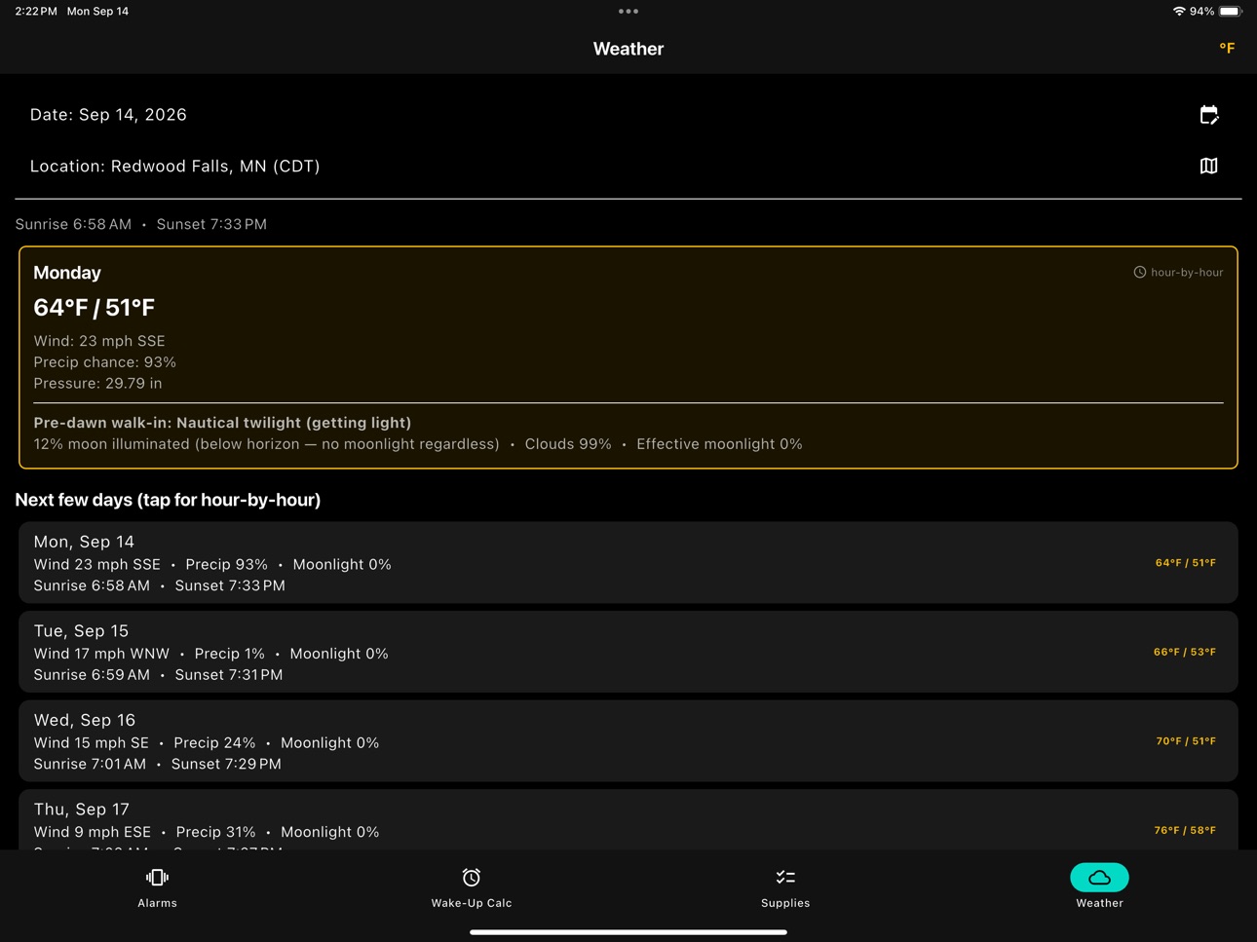
Task: Switch to the Supplies tab label
Action: (785, 903)
